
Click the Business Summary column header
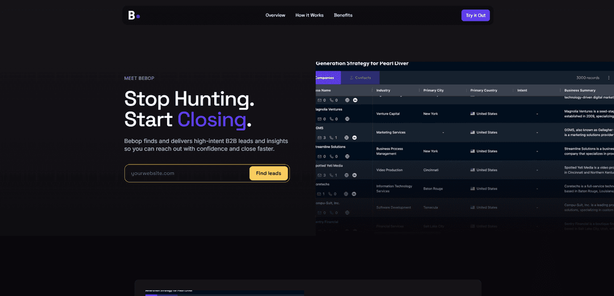pyautogui.click(x=580, y=90)
